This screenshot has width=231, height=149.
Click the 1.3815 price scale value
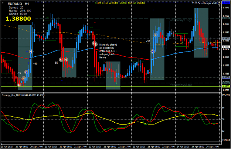tap(226, 74)
